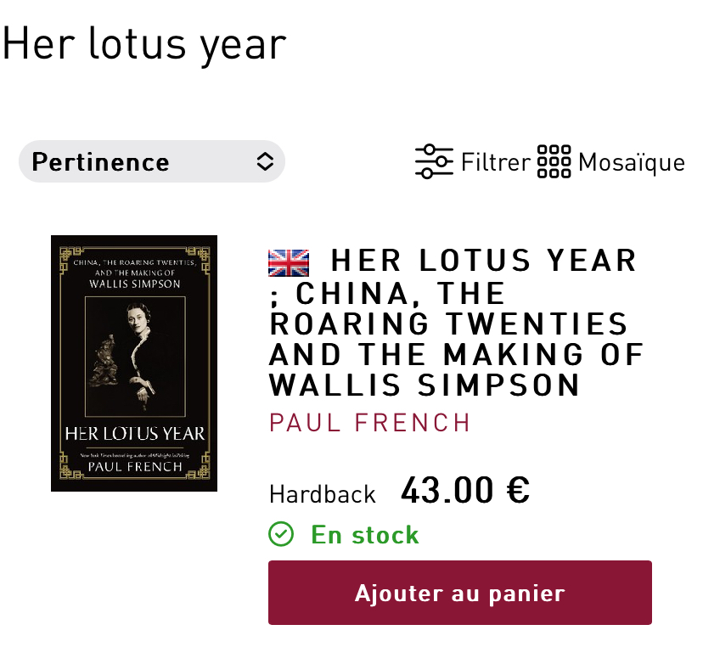Image resolution: width=703 pixels, height=664 pixels.
Task: Switch to Mosaïque view label
Action: [632, 162]
